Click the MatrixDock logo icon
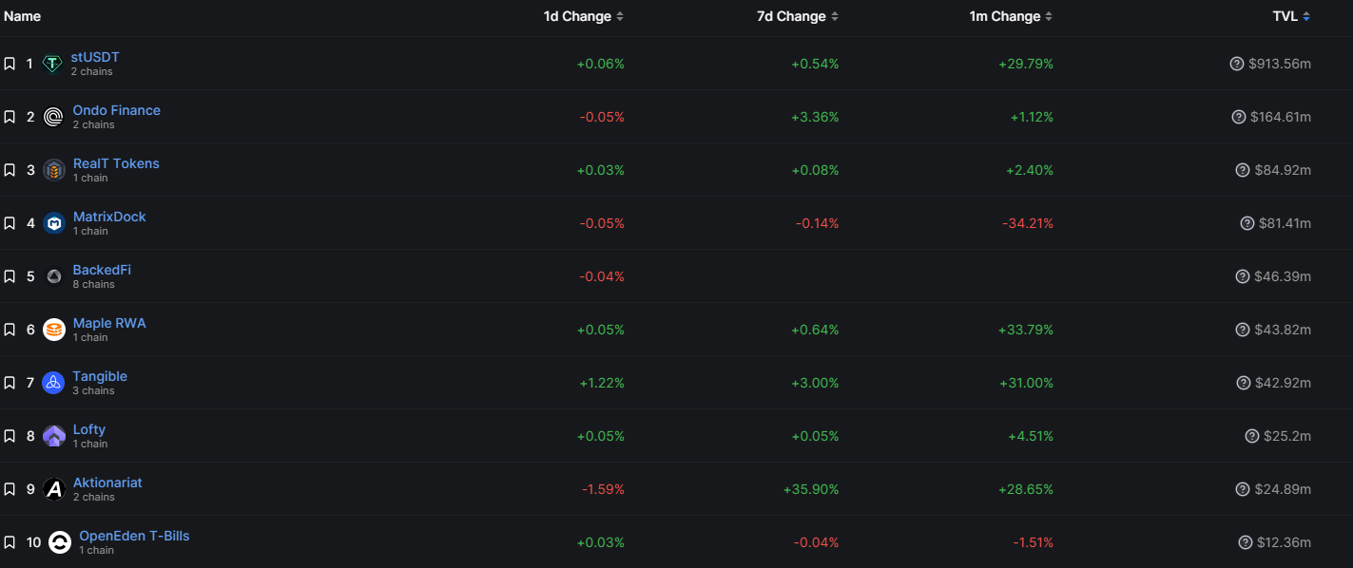Viewport: 1353px width, 568px height. tap(54, 223)
